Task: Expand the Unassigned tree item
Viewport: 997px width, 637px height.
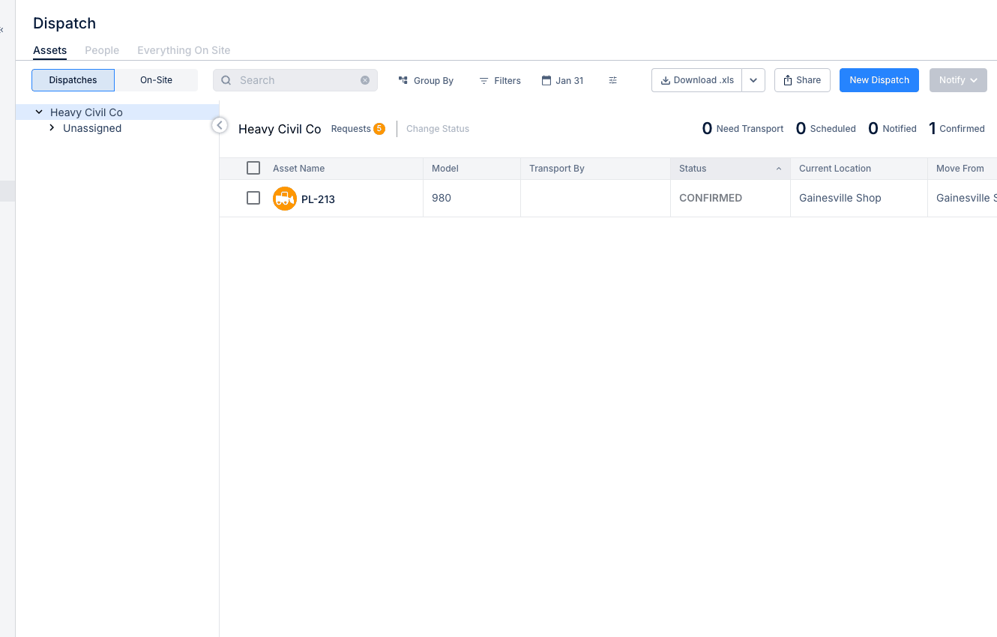Action: tap(52, 127)
